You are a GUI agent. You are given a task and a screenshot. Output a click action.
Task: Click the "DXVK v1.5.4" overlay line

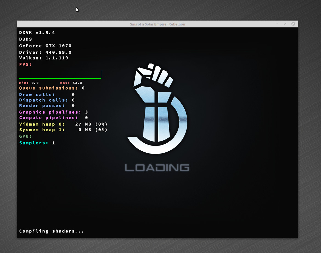37,33
